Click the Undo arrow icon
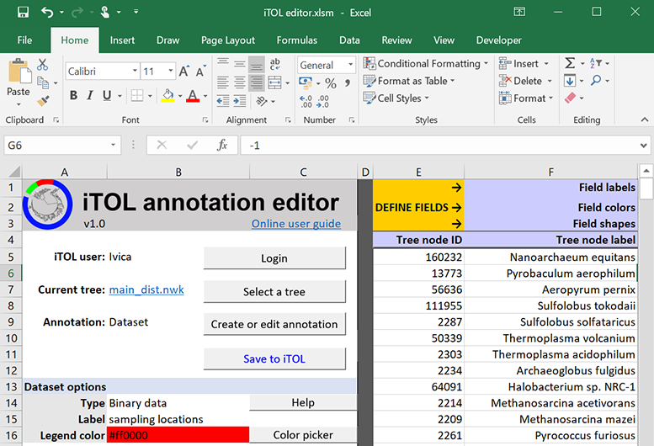This screenshot has width=654, height=446. (47, 12)
